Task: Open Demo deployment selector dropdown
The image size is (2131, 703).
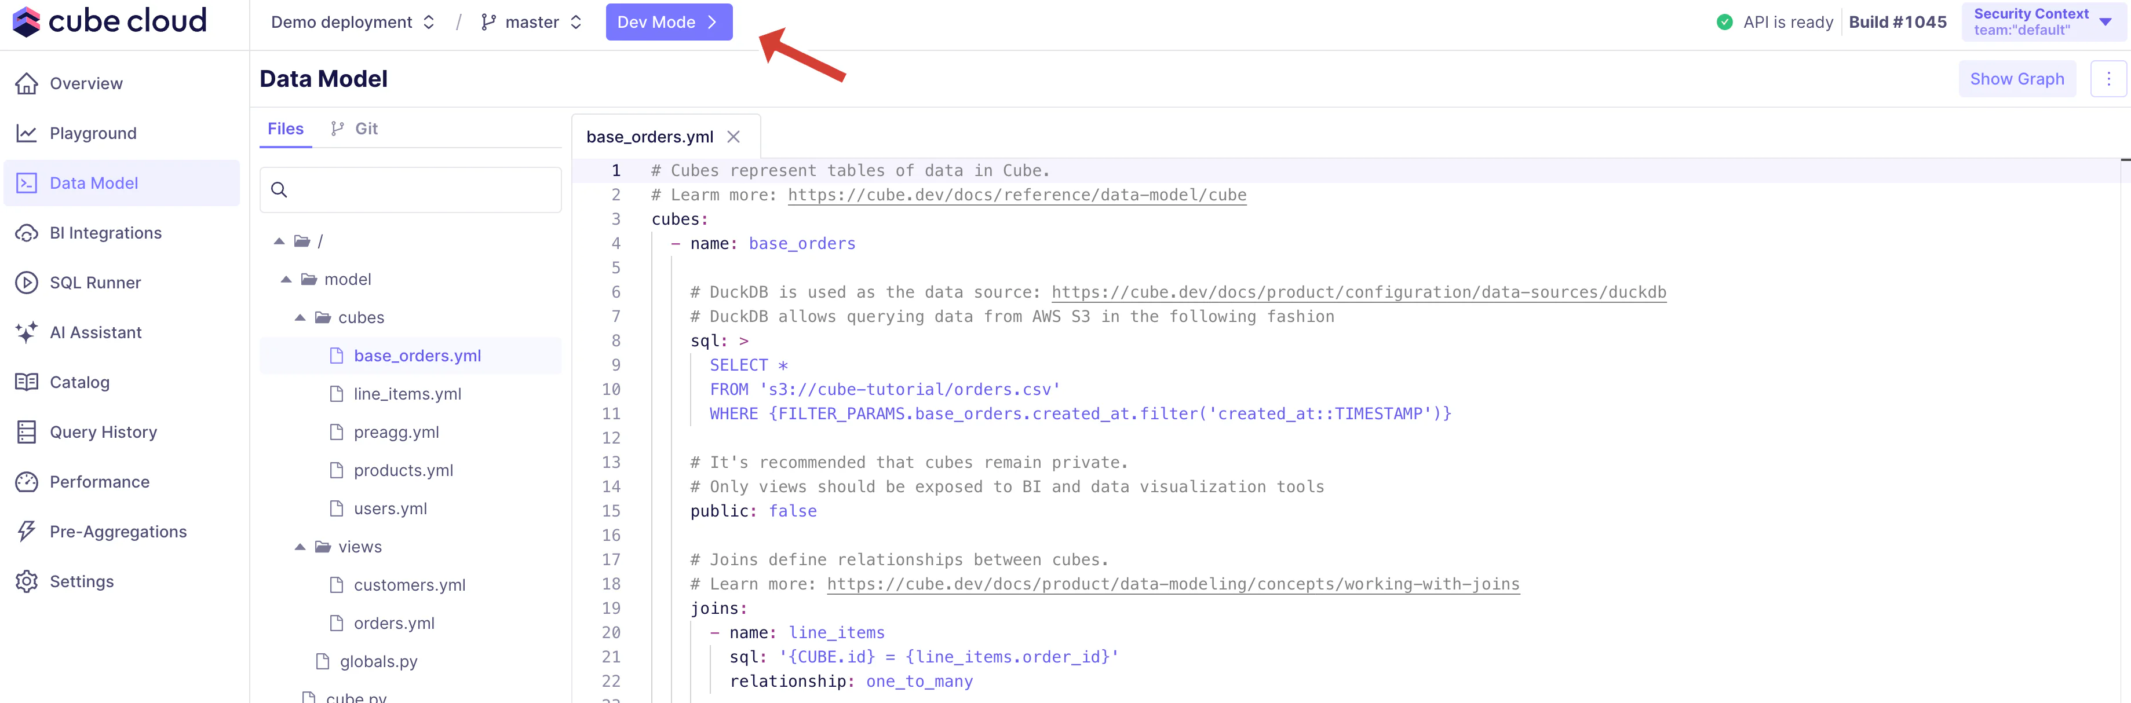Action: point(352,23)
